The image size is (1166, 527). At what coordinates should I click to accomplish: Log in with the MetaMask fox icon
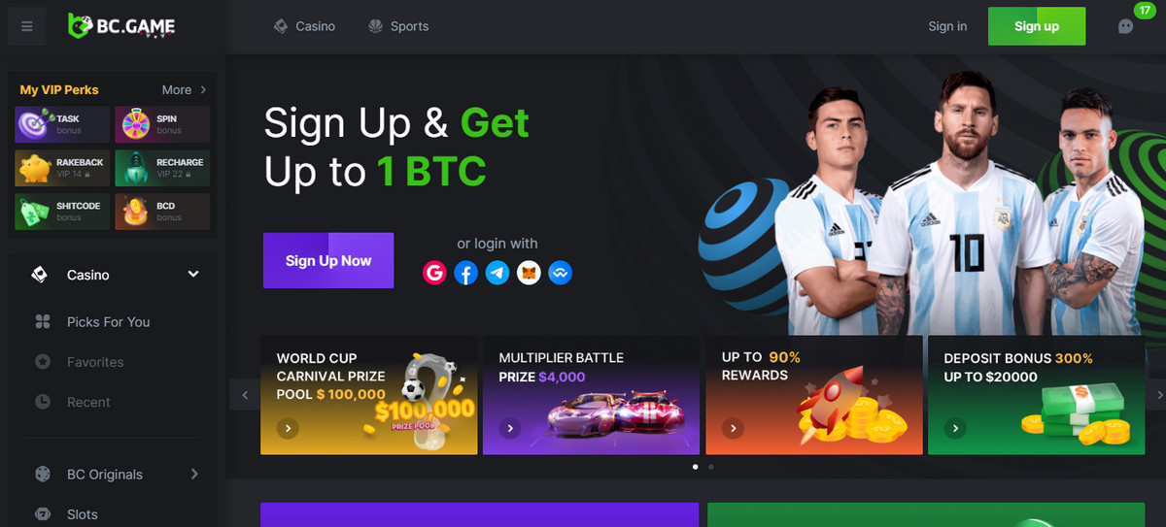point(529,273)
